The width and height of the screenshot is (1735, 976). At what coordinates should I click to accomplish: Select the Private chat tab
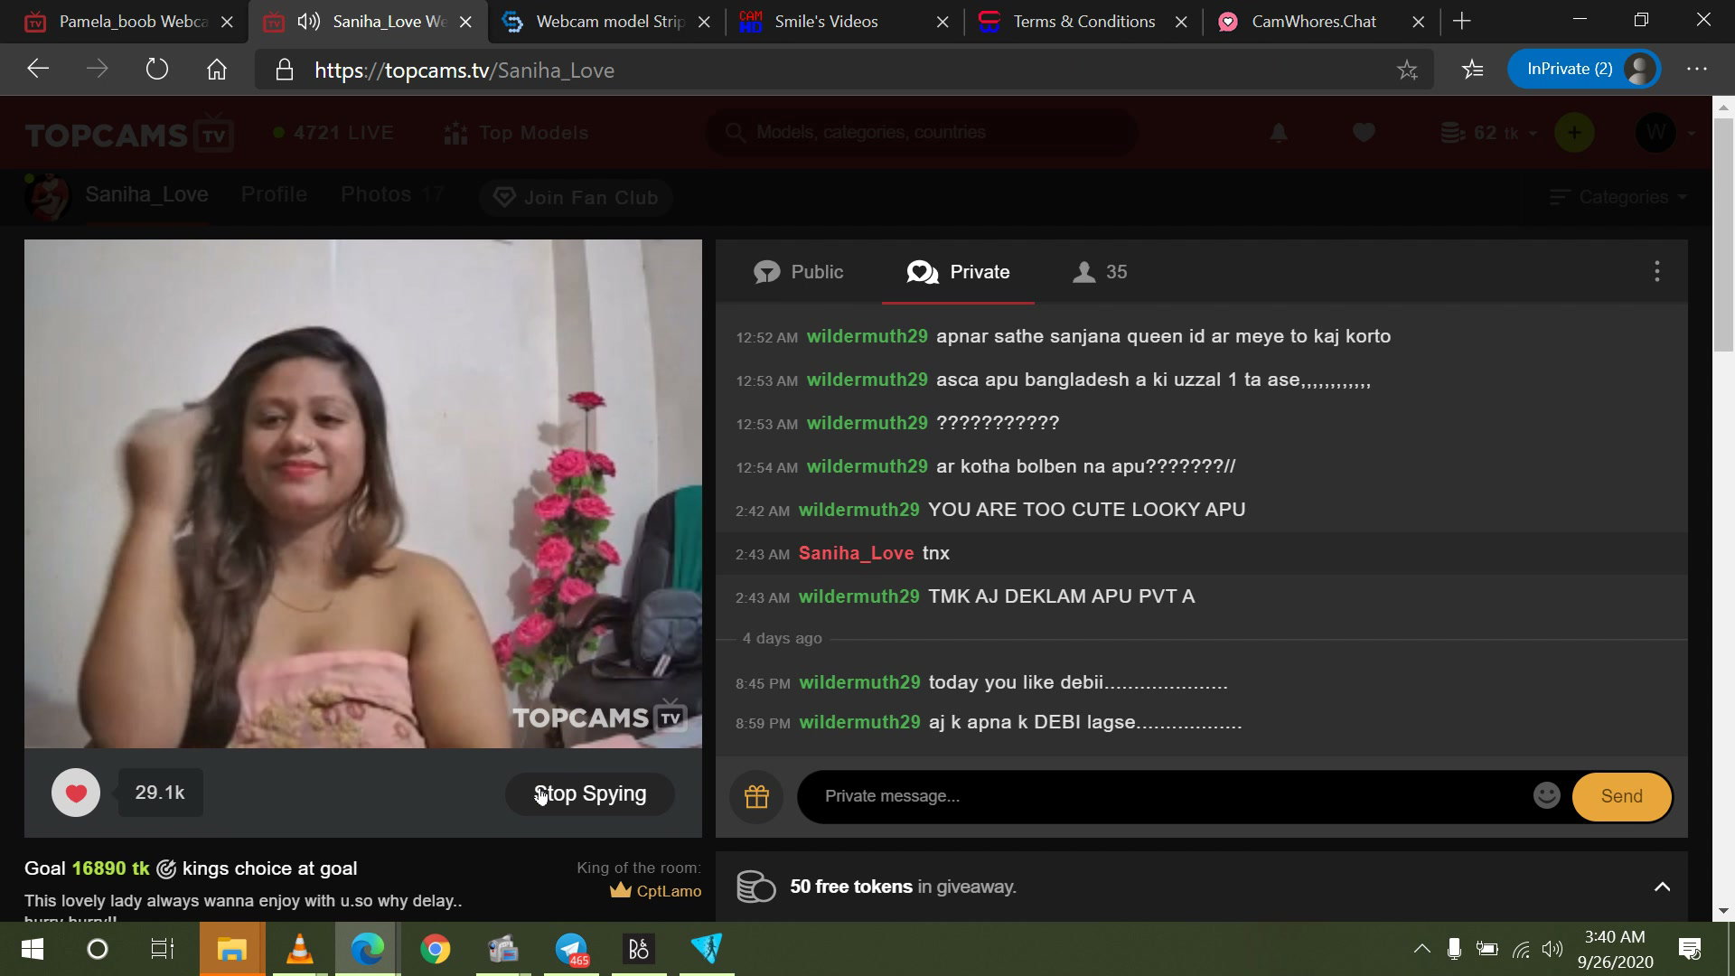click(x=958, y=272)
